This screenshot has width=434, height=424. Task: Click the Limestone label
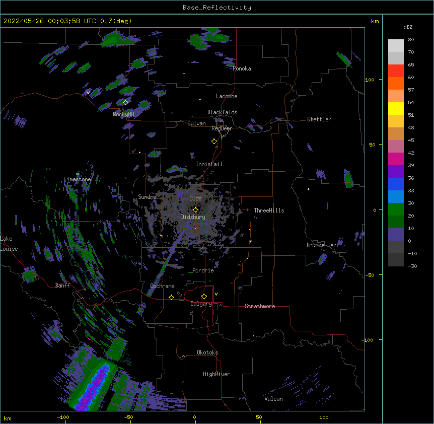pyautogui.click(x=77, y=179)
